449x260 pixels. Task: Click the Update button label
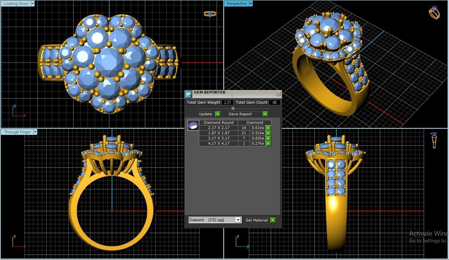point(205,114)
